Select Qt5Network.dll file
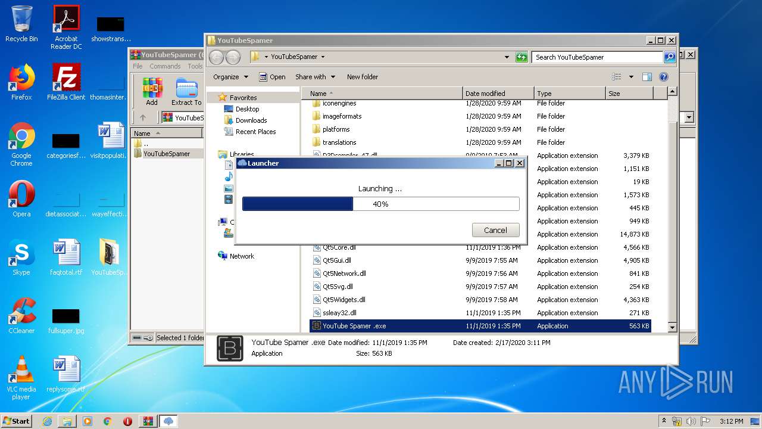 344,273
